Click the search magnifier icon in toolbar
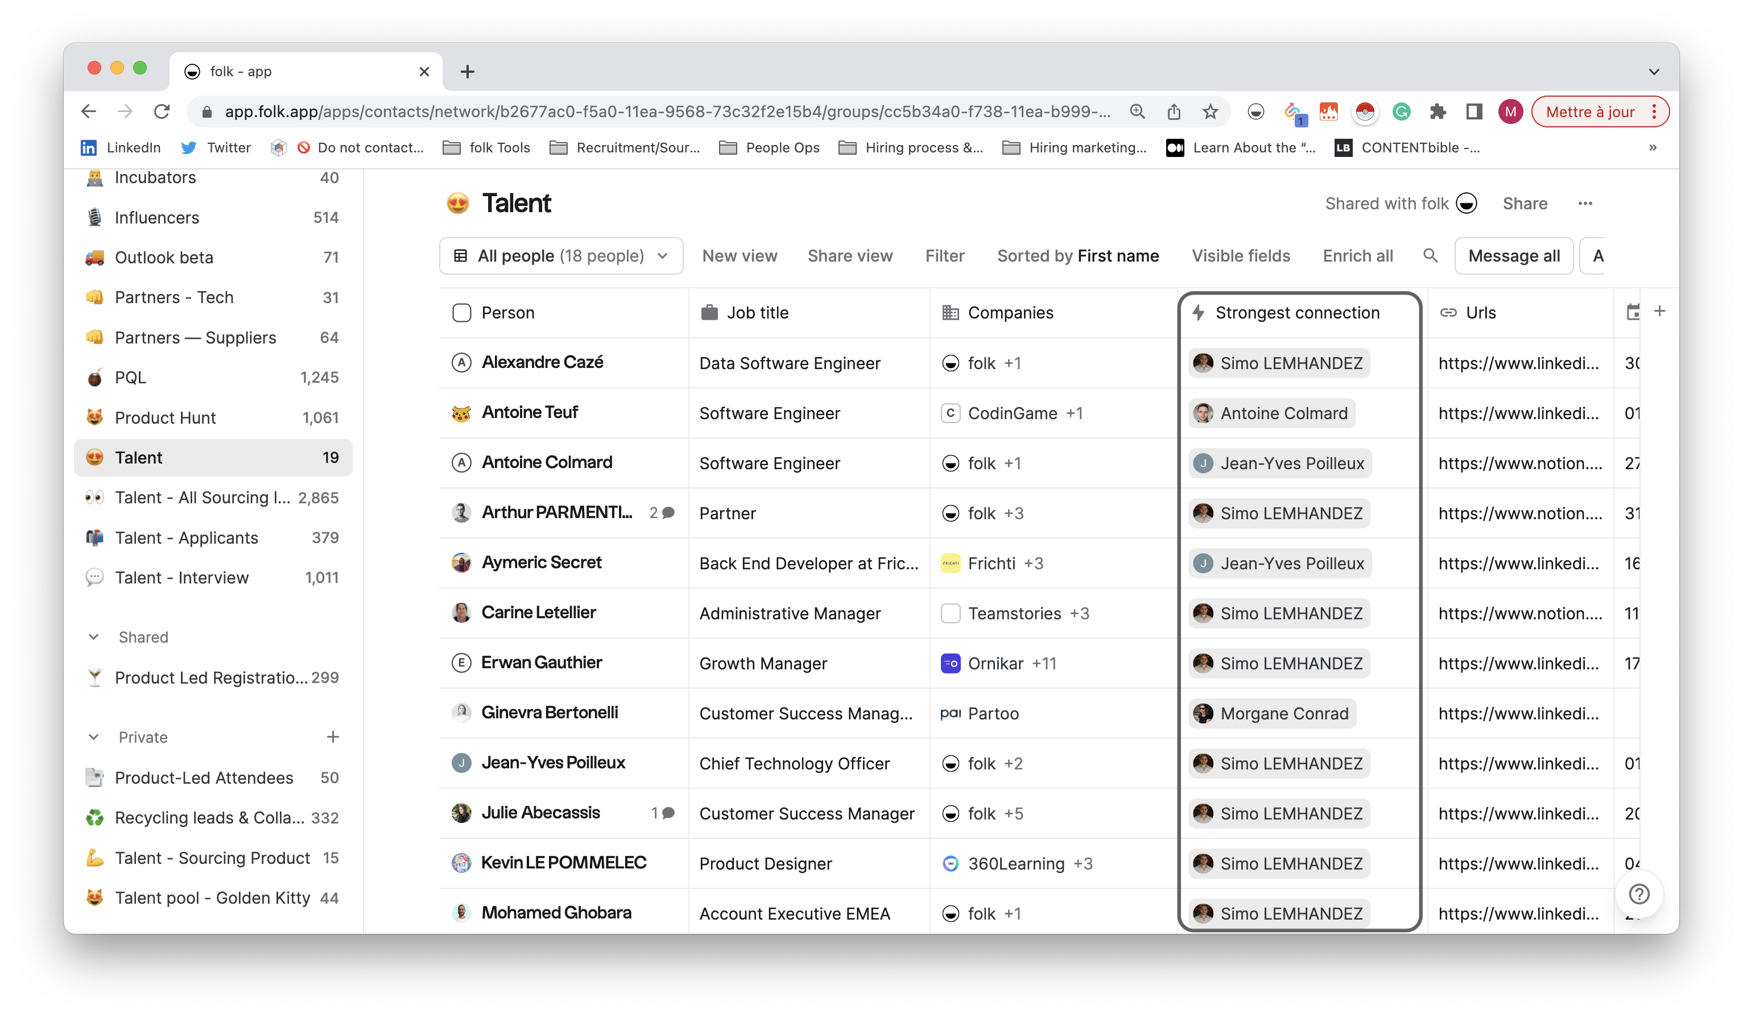This screenshot has width=1743, height=1018. coord(1430,256)
